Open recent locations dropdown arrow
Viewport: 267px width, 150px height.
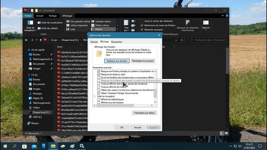pyautogui.click(x=37, y=40)
